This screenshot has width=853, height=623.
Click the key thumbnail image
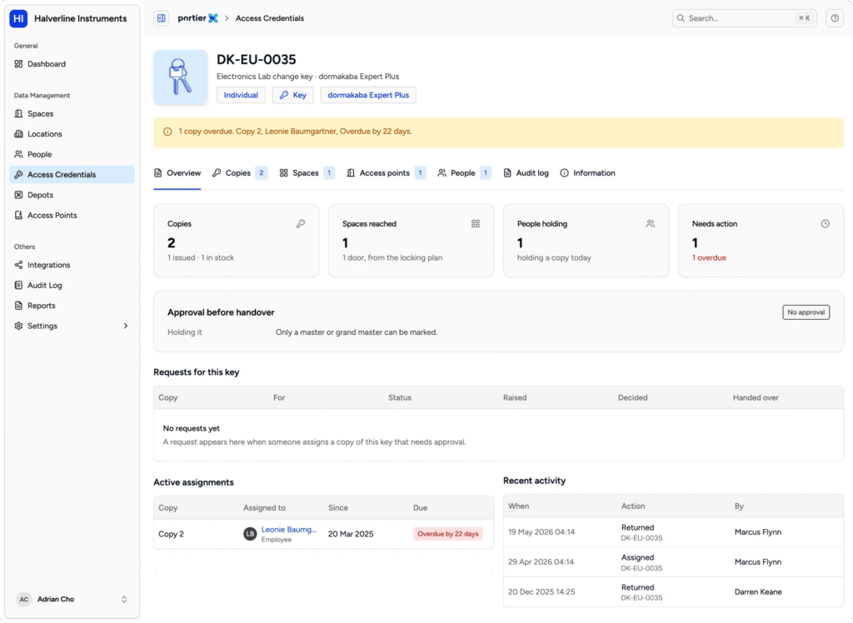click(181, 77)
